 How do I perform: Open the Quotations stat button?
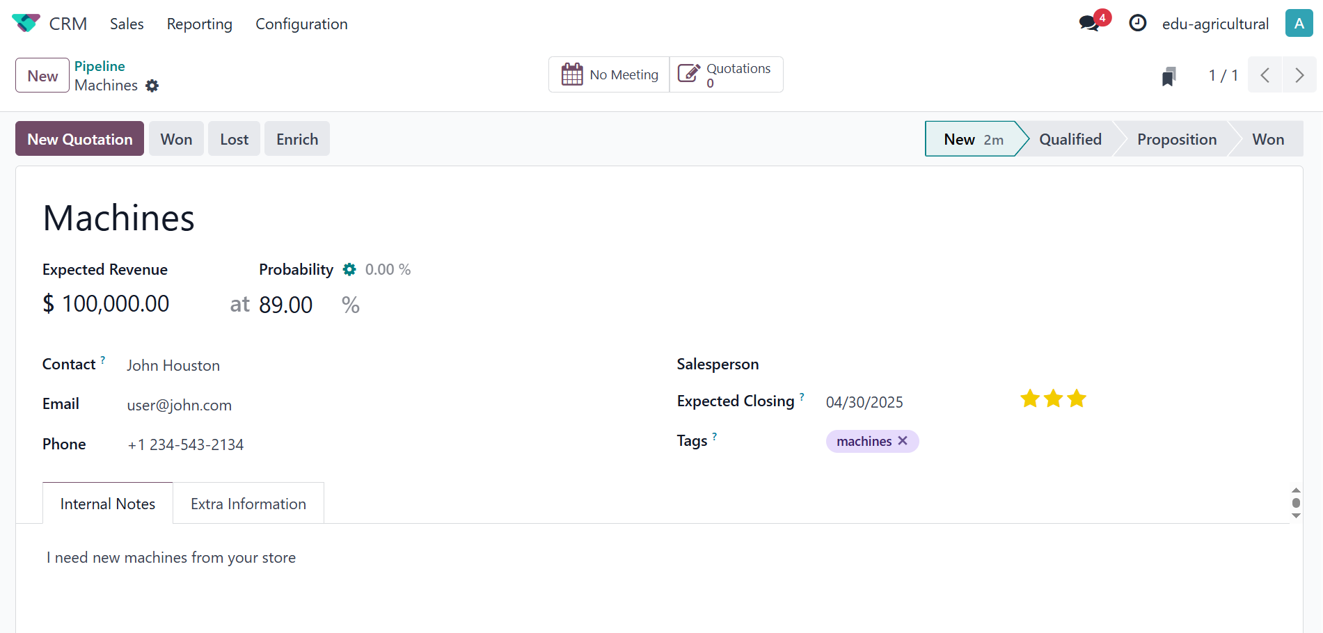[x=726, y=74]
